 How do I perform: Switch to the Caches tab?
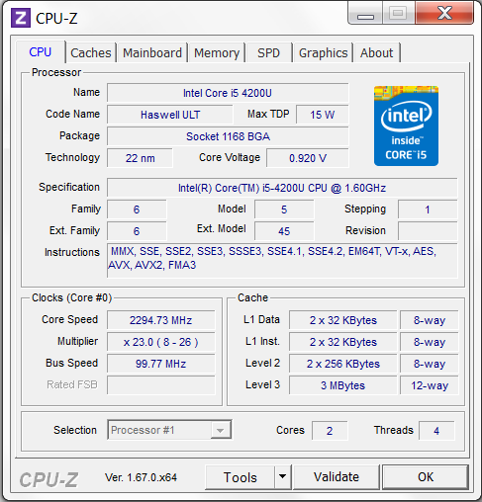91,52
